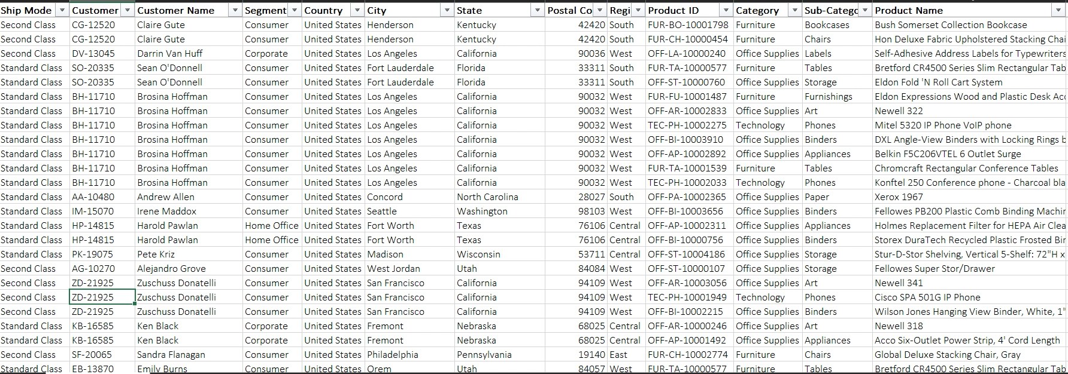The image size is (1068, 374).
Task: Expand the Region column filter arrow
Action: pyautogui.click(x=638, y=11)
